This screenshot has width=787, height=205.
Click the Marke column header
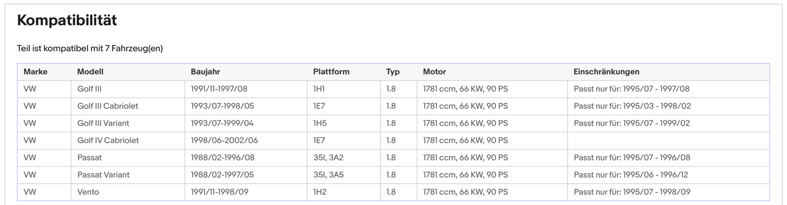tap(35, 72)
